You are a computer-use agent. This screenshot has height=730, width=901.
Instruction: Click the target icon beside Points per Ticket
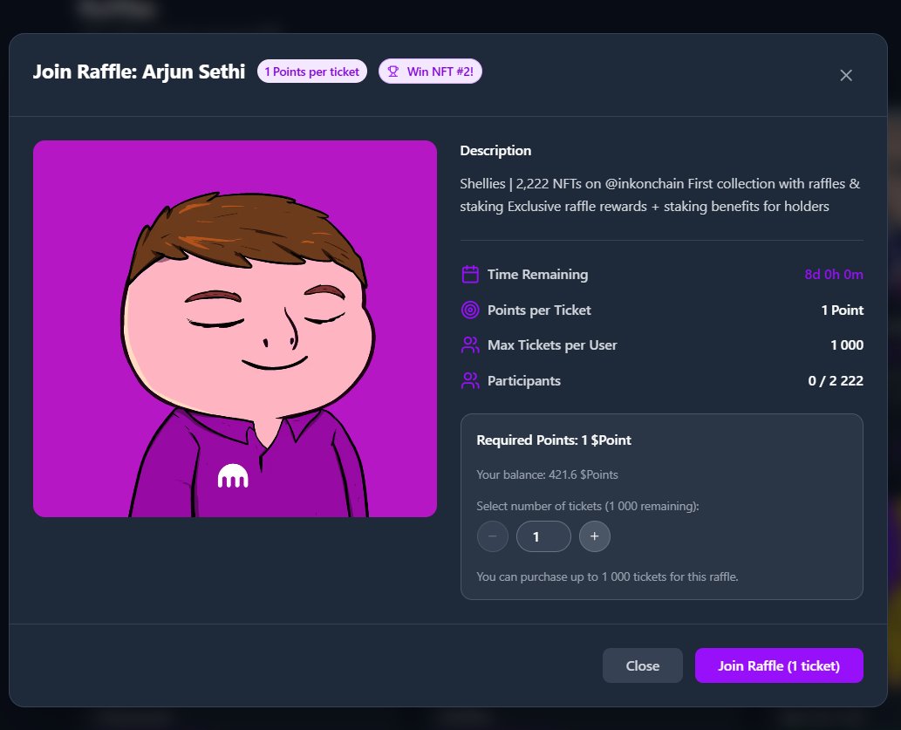click(x=470, y=310)
